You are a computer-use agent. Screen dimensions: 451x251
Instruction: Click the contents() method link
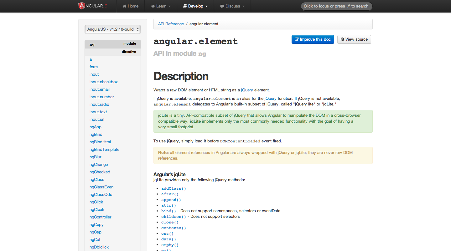pyautogui.click(x=174, y=228)
